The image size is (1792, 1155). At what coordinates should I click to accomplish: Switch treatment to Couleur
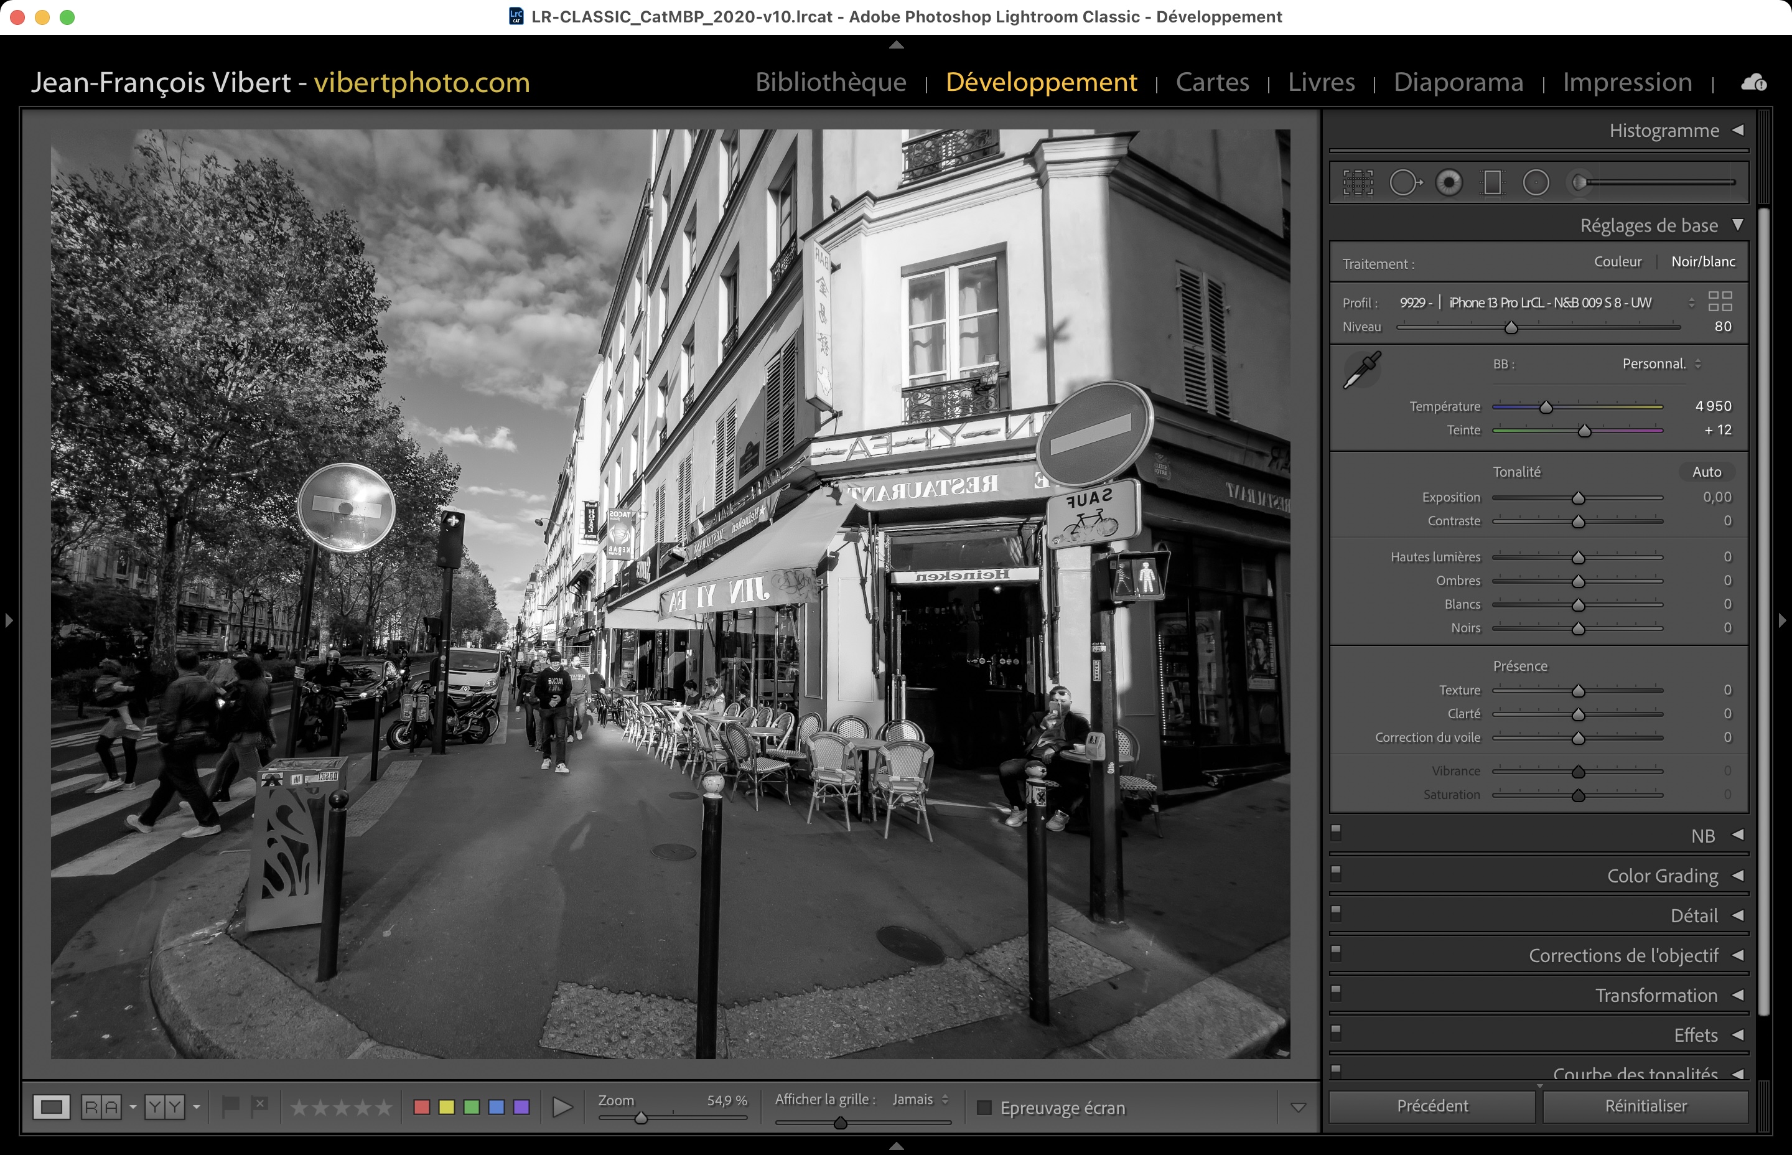(1617, 262)
